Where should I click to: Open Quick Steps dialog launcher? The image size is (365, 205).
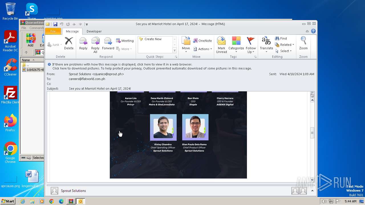click(x=176, y=57)
